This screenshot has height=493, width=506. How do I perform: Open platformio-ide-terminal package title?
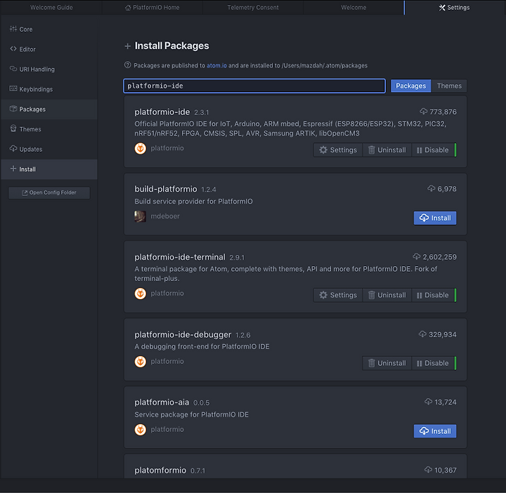[180, 257]
